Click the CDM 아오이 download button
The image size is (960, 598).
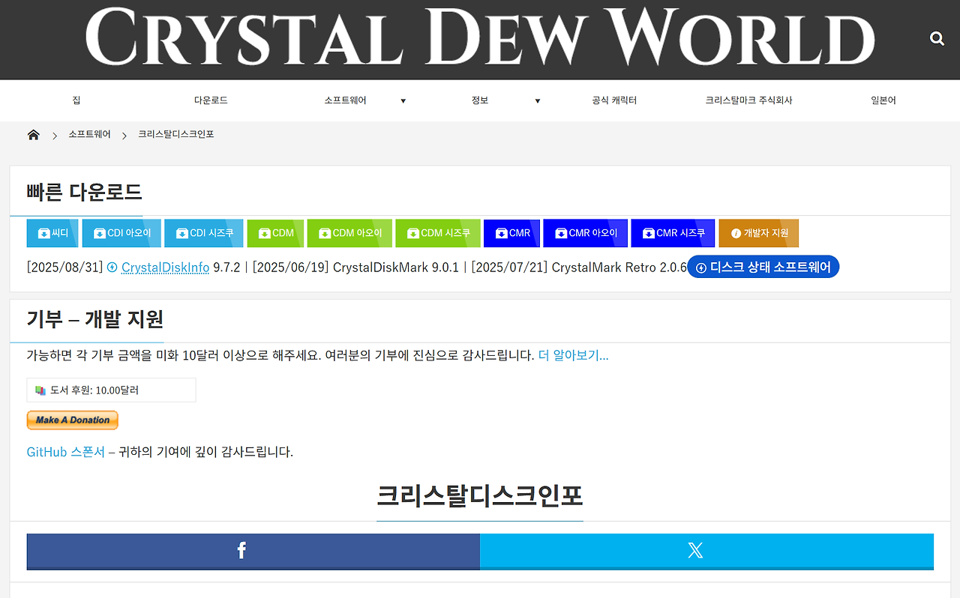coord(349,233)
